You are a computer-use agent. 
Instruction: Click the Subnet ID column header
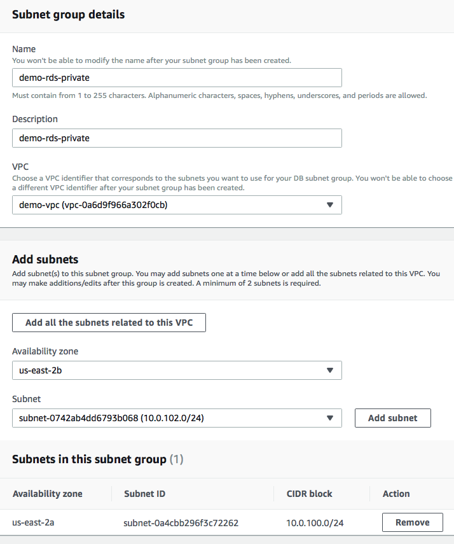tap(144, 494)
